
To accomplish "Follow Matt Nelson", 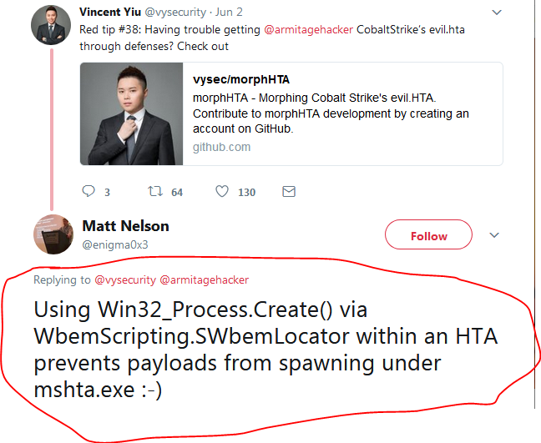I will (428, 234).
